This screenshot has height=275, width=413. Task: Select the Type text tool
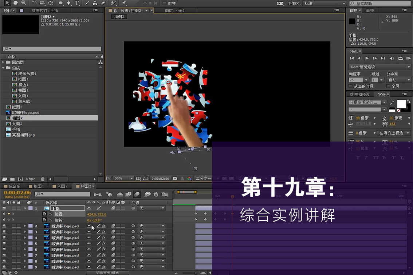(77, 3)
